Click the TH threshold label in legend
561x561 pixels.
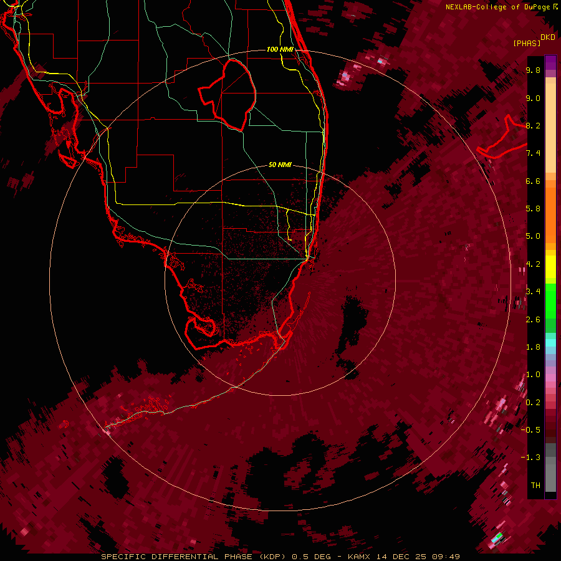[x=535, y=485]
